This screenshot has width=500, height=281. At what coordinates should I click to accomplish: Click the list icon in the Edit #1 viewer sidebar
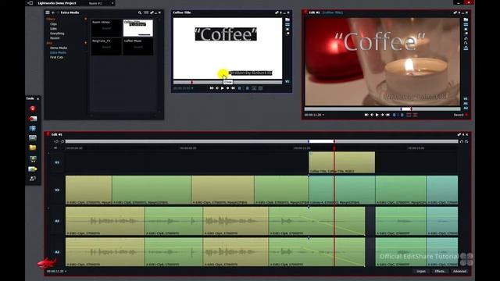pyautogui.click(x=466, y=24)
